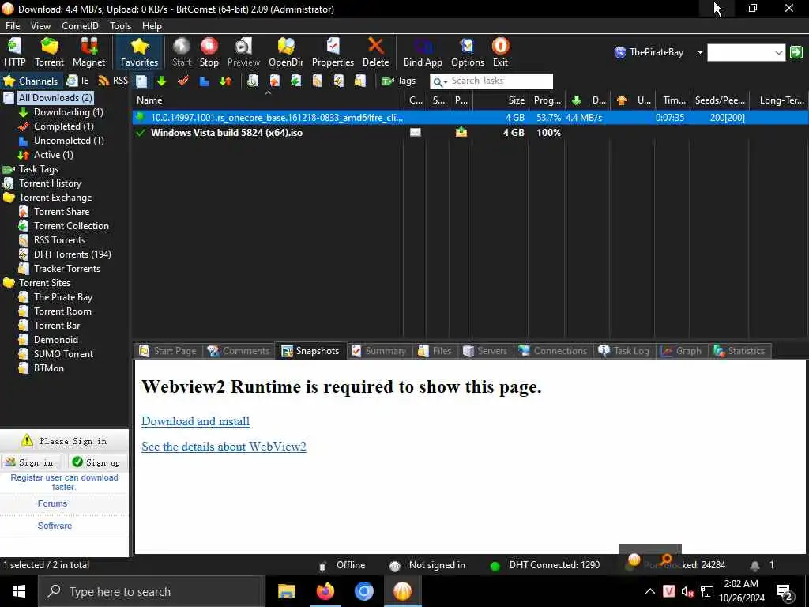Viewport: 809px width, 607px height.
Task: Click the green search go button
Action: point(796,52)
